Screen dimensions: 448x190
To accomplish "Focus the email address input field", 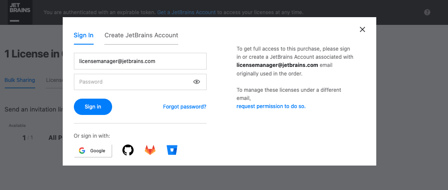I will pos(140,61).
